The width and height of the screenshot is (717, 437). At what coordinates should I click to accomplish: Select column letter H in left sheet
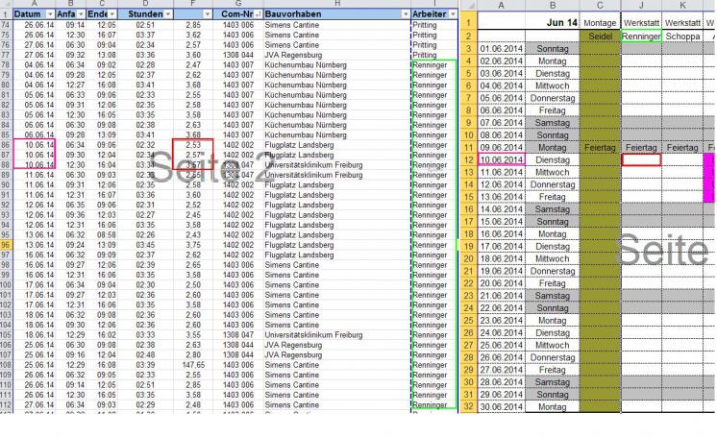(337, 4)
